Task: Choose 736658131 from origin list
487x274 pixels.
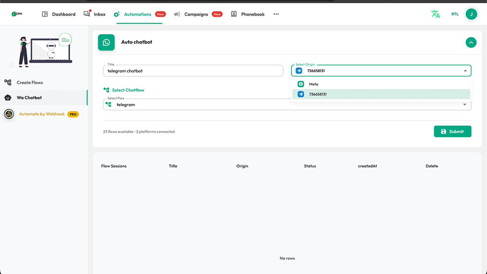Action: 381,94
